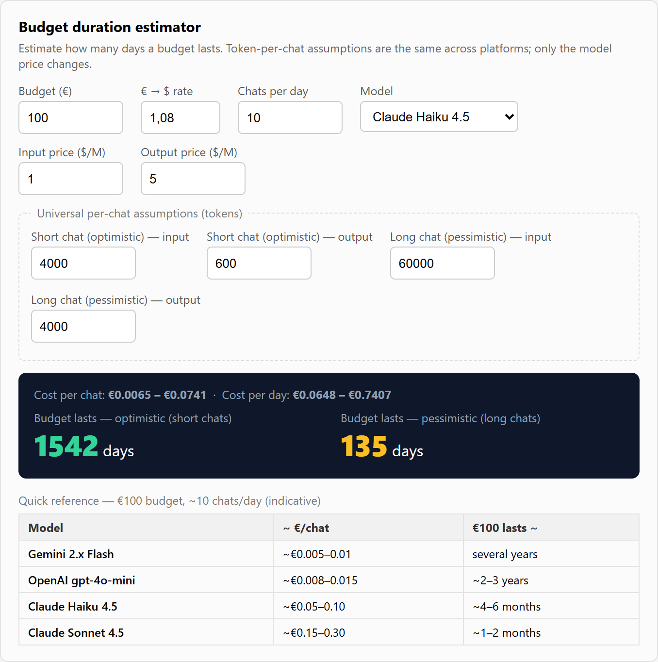Click the '~4–6 months' cell
The image size is (658, 662).
(x=551, y=607)
